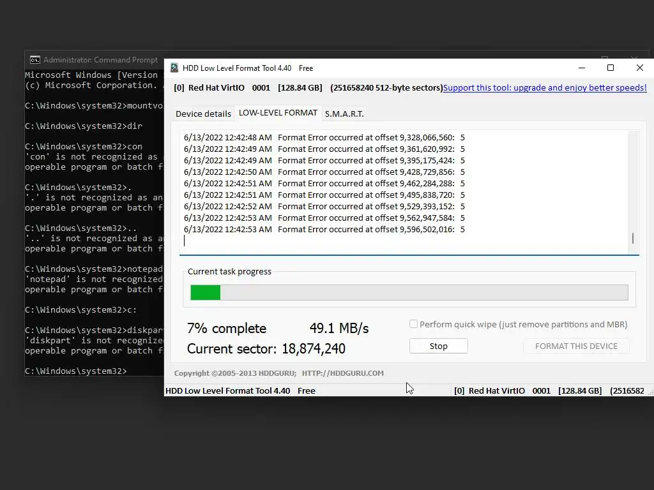Click the current task progress bar
Image resolution: width=654 pixels, height=490 pixels.
pyautogui.click(x=409, y=292)
